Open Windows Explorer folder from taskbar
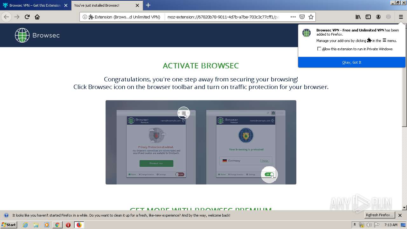This screenshot has height=229, width=407. point(36,225)
